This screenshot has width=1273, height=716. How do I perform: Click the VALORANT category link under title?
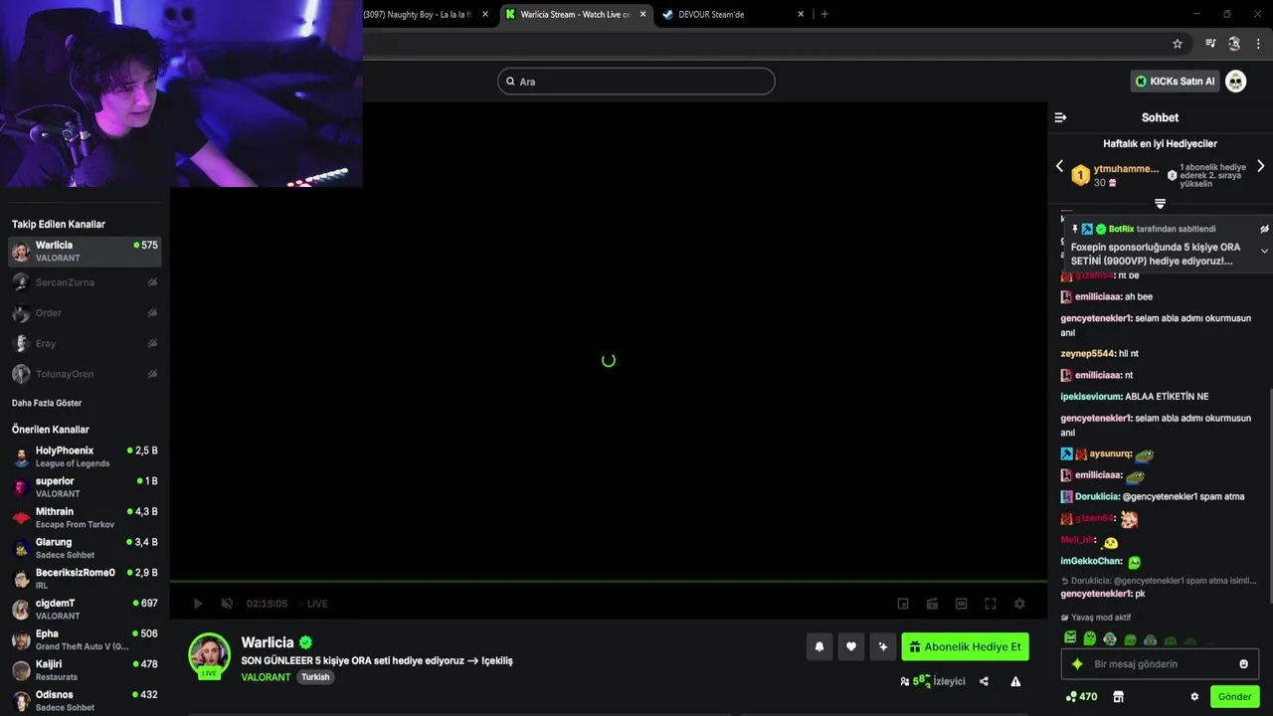point(266,677)
